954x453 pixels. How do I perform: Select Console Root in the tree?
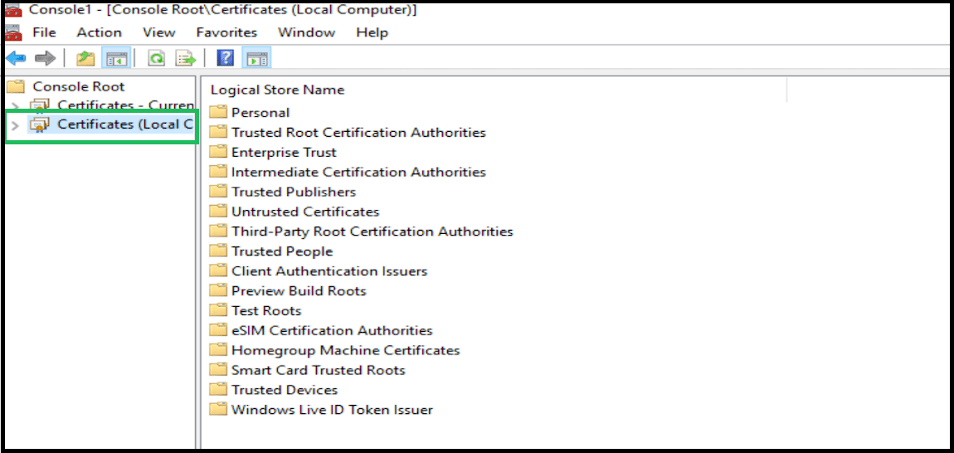78,86
